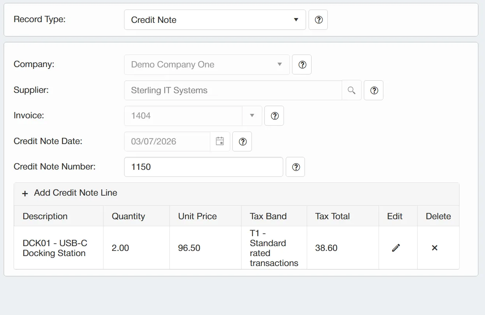Delete the DCK01 docking station line
This screenshot has height=315, width=485.
pos(435,248)
